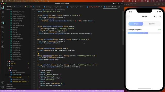Open the Search view in activity bar
165x92 pixels.
3,12
